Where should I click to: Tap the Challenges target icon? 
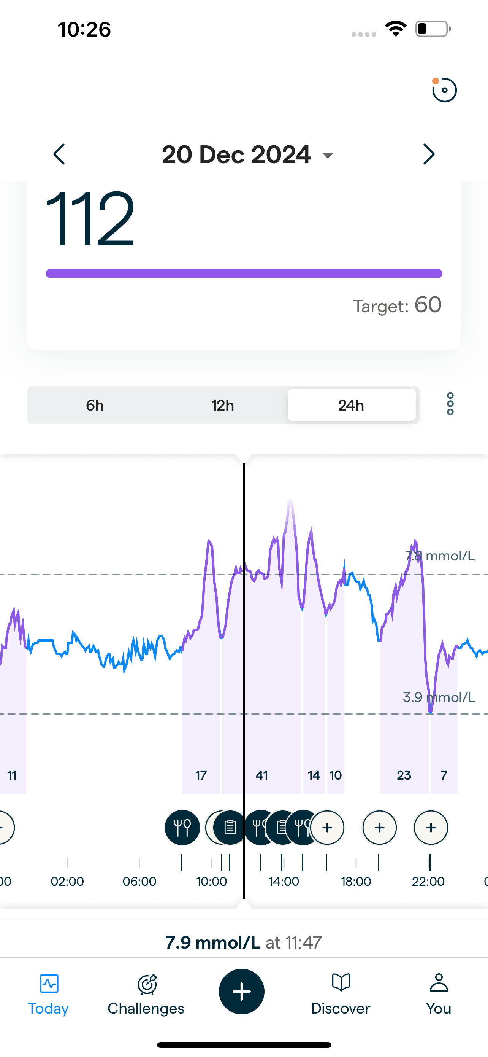pyautogui.click(x=146, y=984)
